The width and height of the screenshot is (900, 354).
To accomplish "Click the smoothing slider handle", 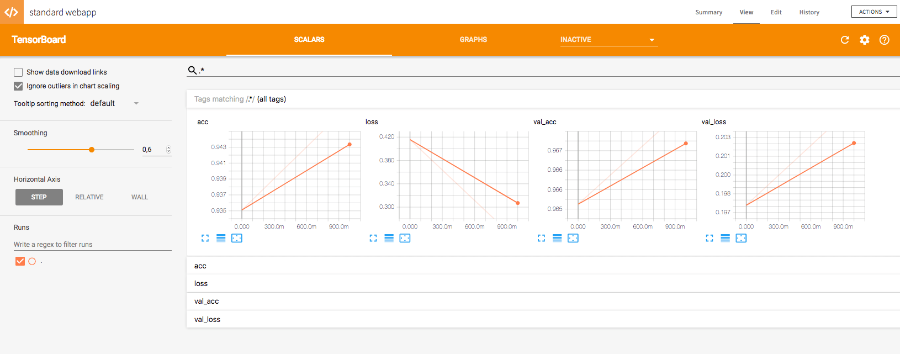I will tap(92, 150).
